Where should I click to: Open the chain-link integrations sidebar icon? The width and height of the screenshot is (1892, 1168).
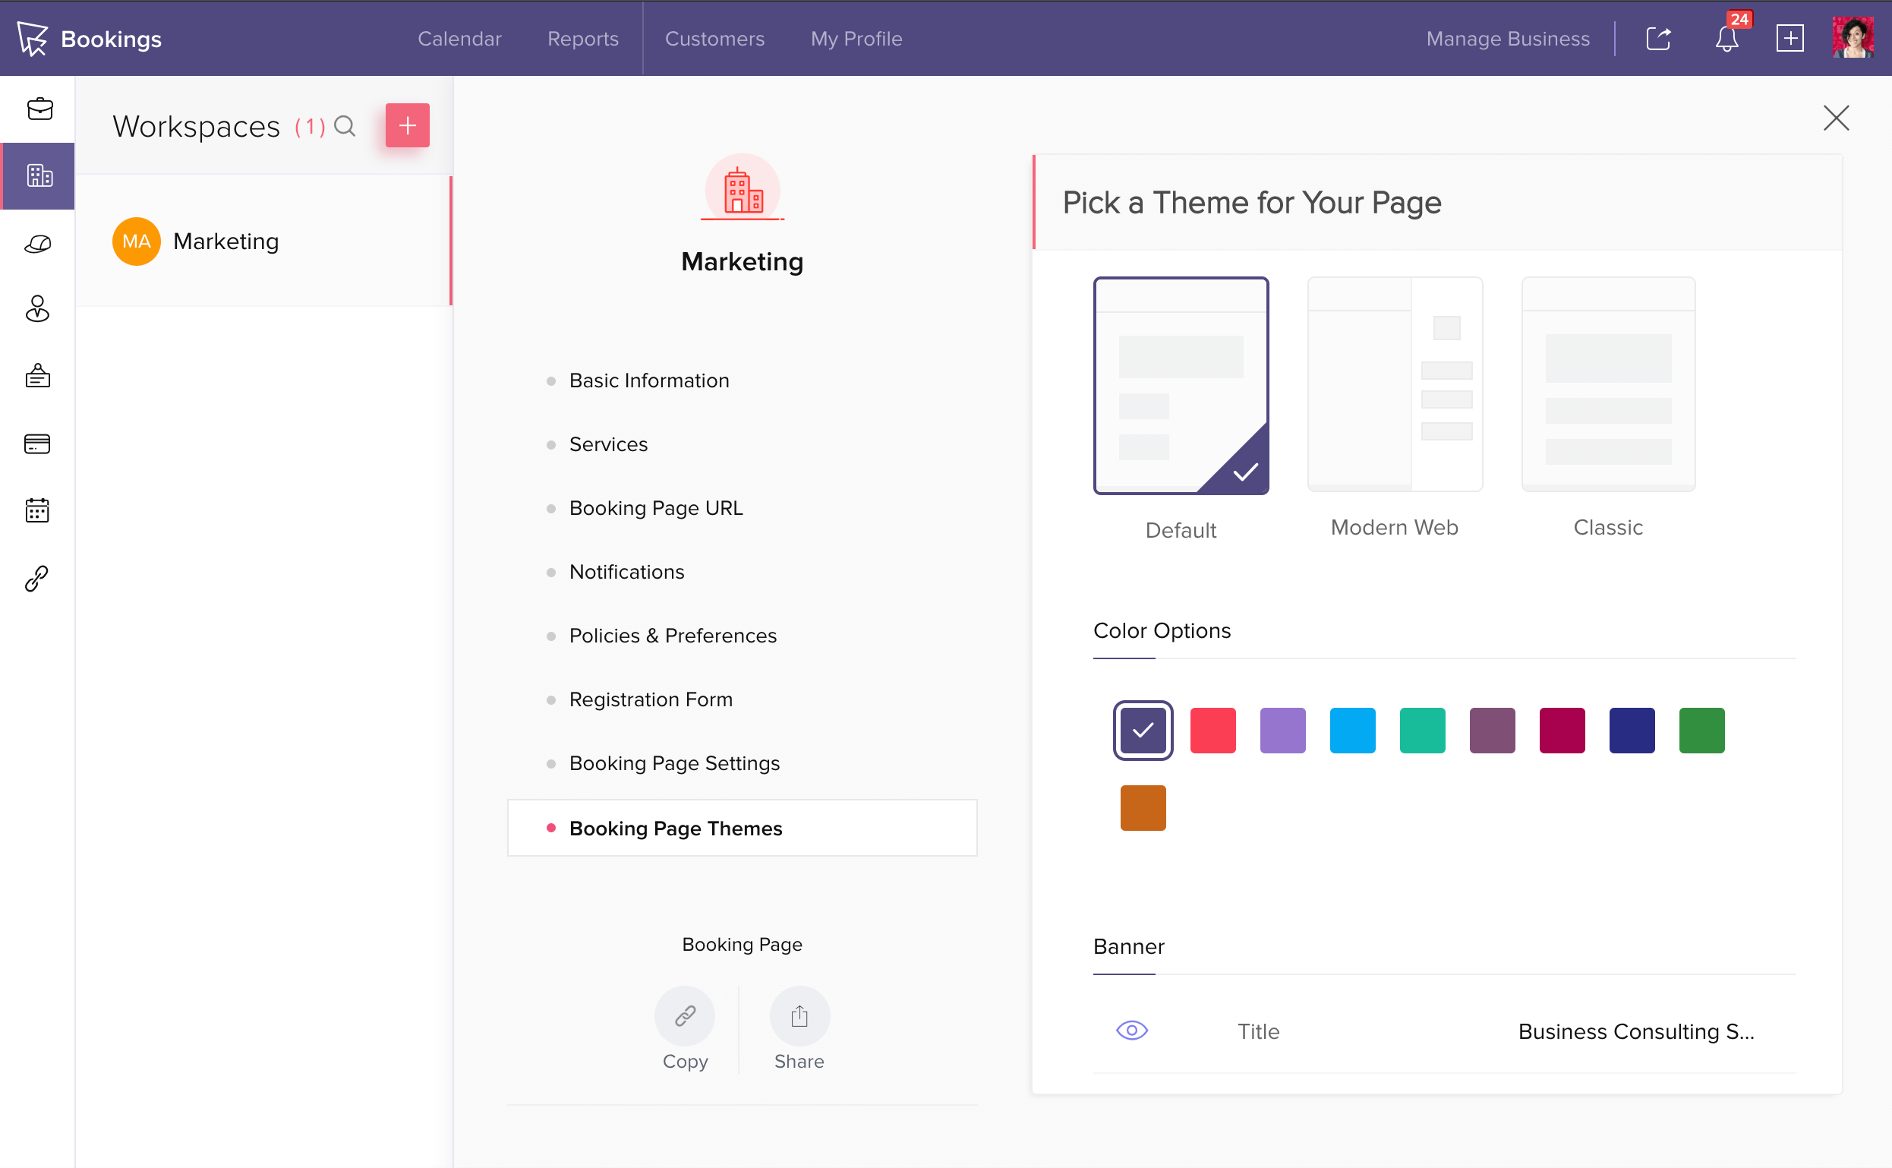(x=37, y=578)
